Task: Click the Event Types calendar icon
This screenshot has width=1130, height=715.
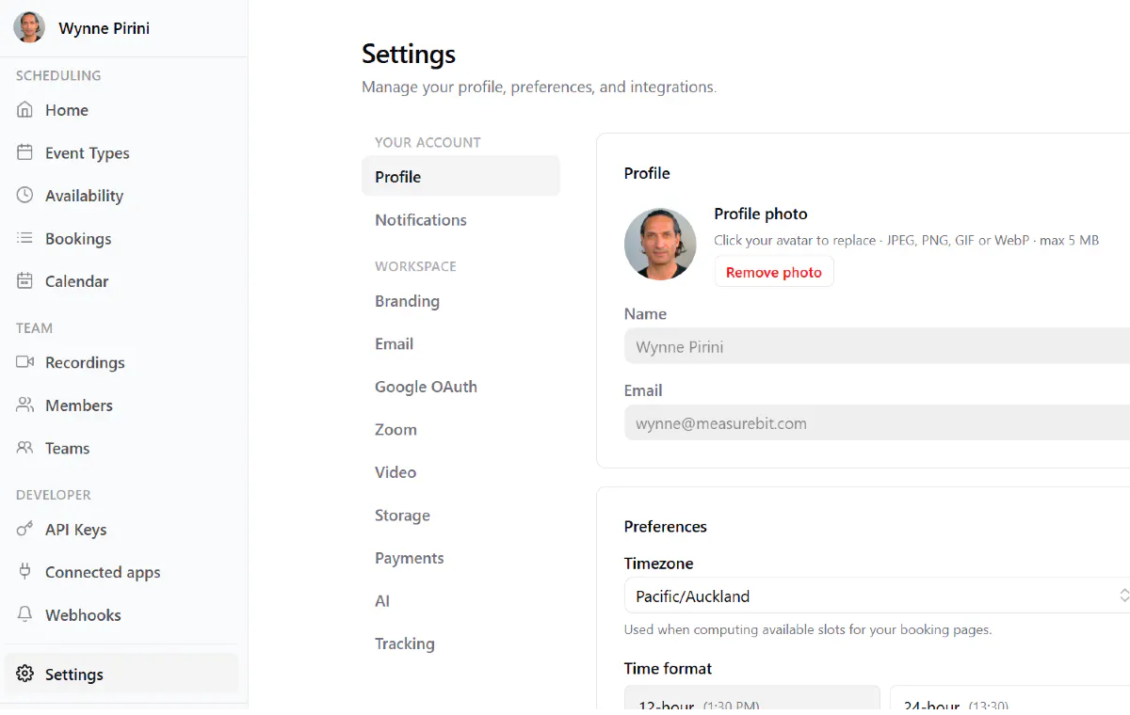Action: tap(25, 152)
